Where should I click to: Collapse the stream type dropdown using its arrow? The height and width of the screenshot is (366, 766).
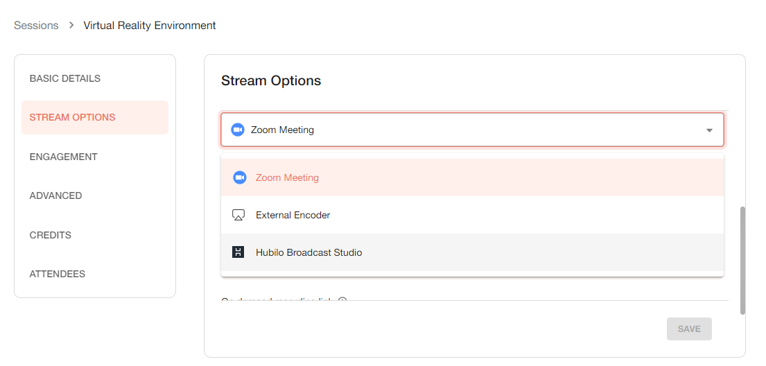point(708,130)
